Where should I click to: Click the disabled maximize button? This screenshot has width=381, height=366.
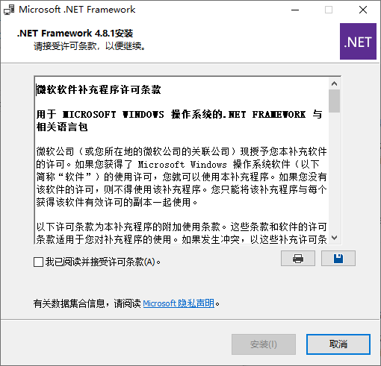click(x=329, y=10)
